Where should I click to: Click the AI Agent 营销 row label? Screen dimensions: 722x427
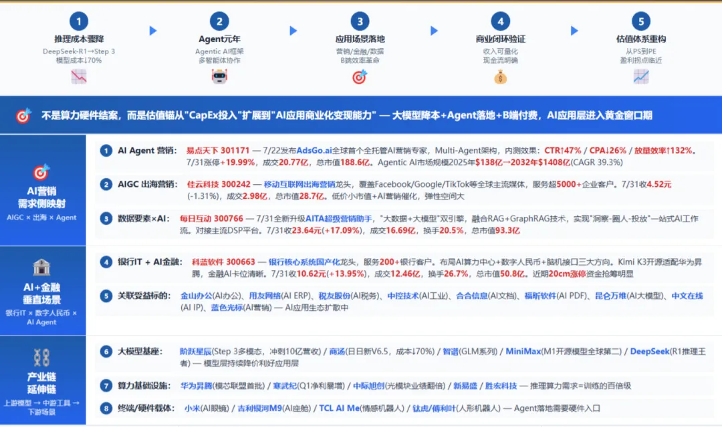[147, 150]
